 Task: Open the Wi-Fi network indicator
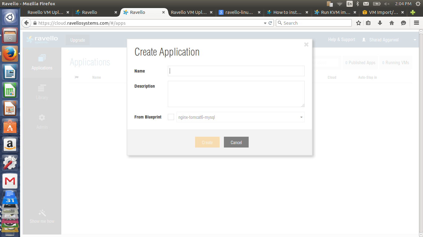(340, 4)
